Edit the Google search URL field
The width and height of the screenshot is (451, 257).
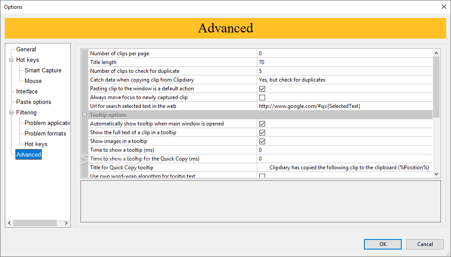345,106
